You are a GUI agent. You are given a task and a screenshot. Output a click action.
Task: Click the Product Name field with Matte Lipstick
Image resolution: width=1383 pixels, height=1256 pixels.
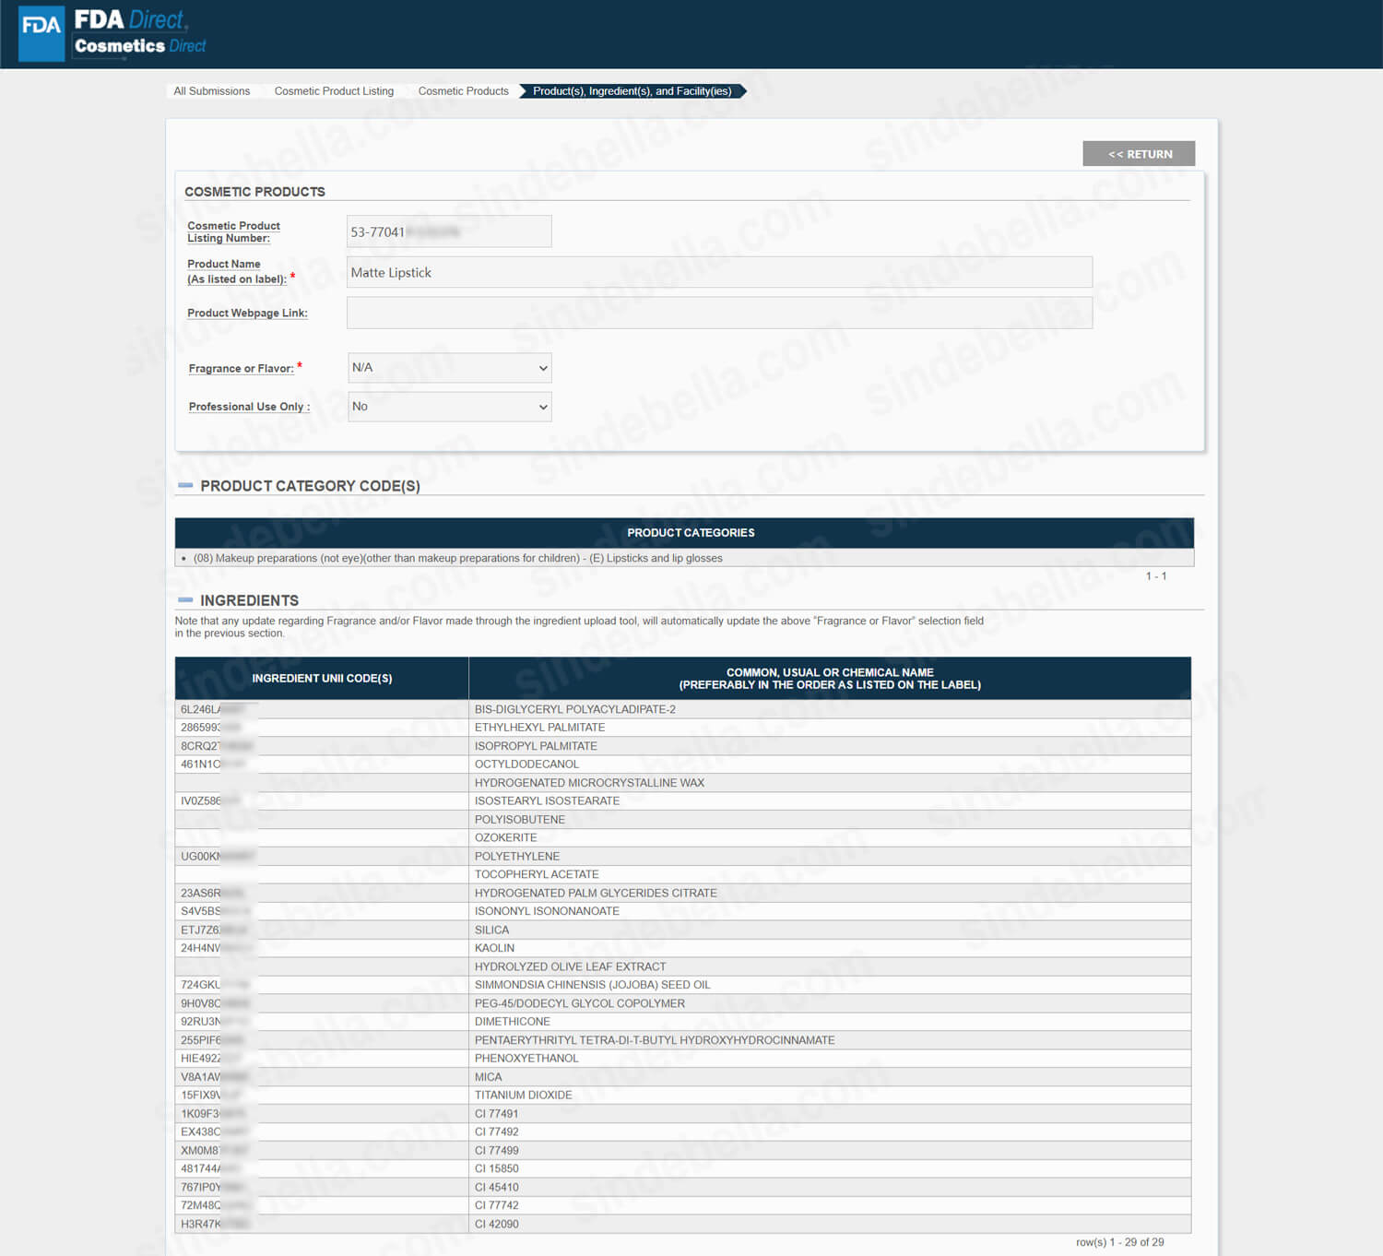(719, 272)
